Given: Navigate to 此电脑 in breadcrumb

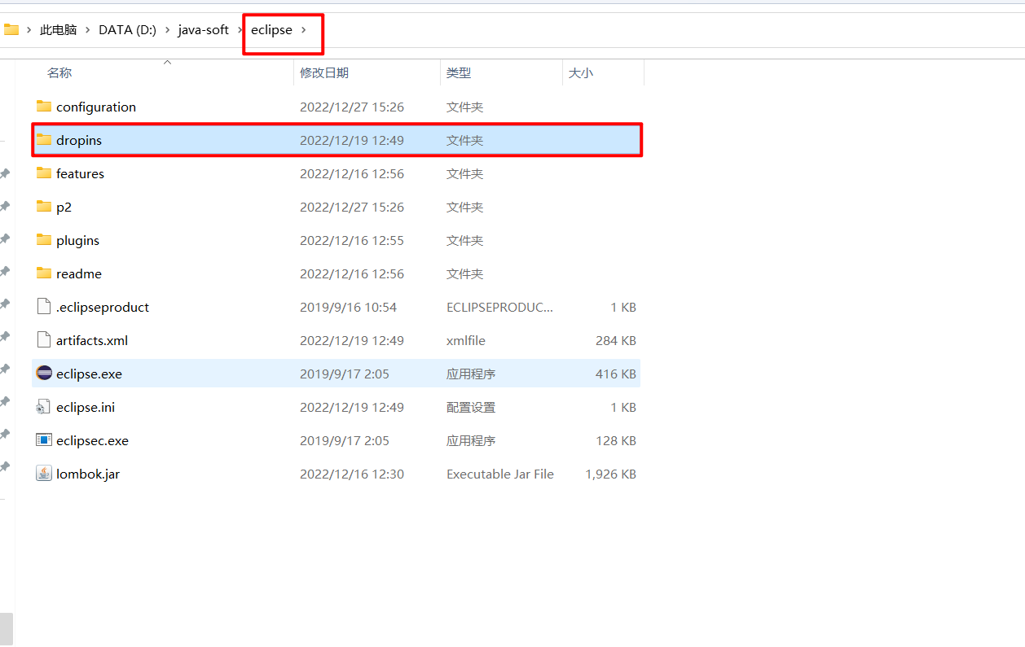Looking at the screenshot, I should click(x=58, y=30).
